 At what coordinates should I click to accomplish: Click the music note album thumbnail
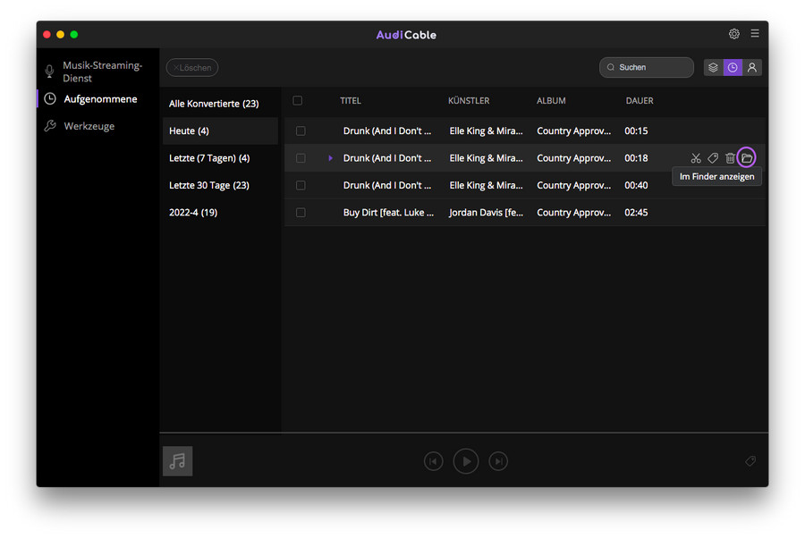point(178,461)
